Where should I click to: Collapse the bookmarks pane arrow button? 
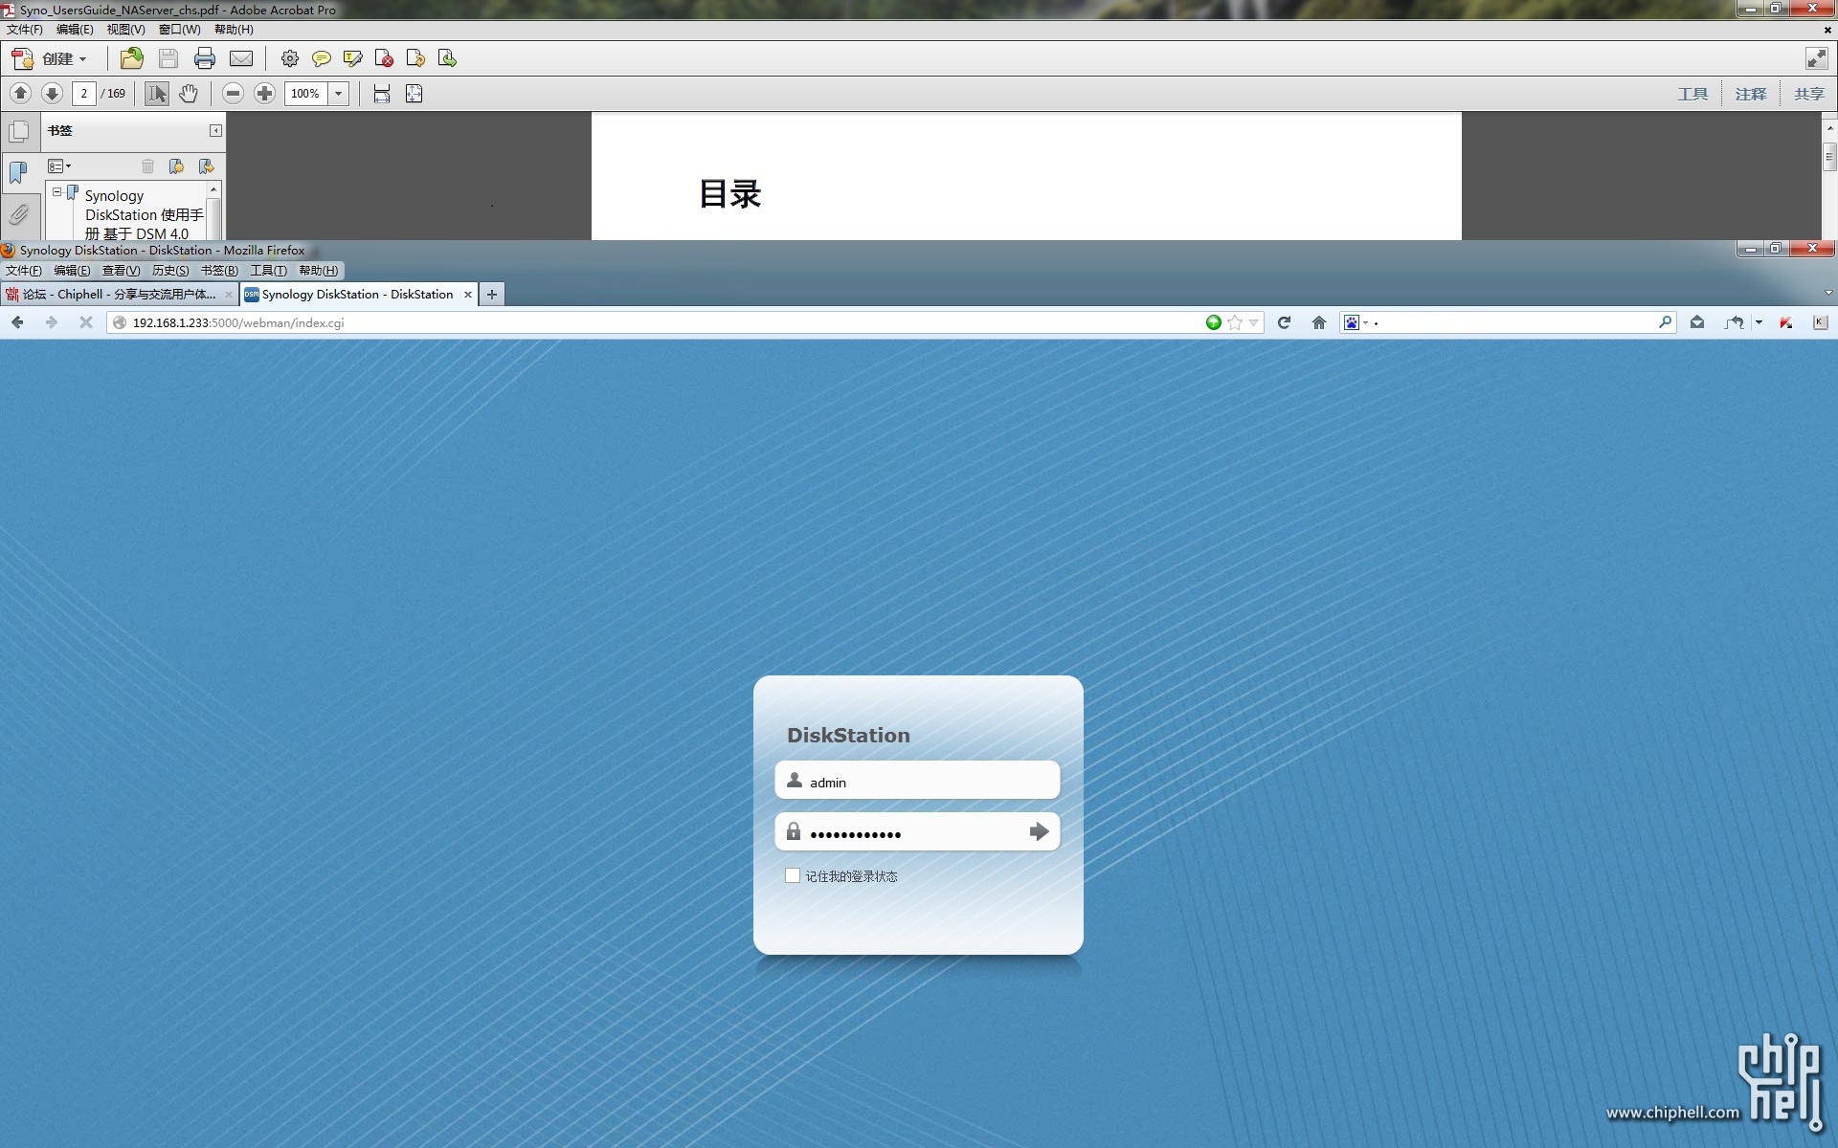click(215, 130)
